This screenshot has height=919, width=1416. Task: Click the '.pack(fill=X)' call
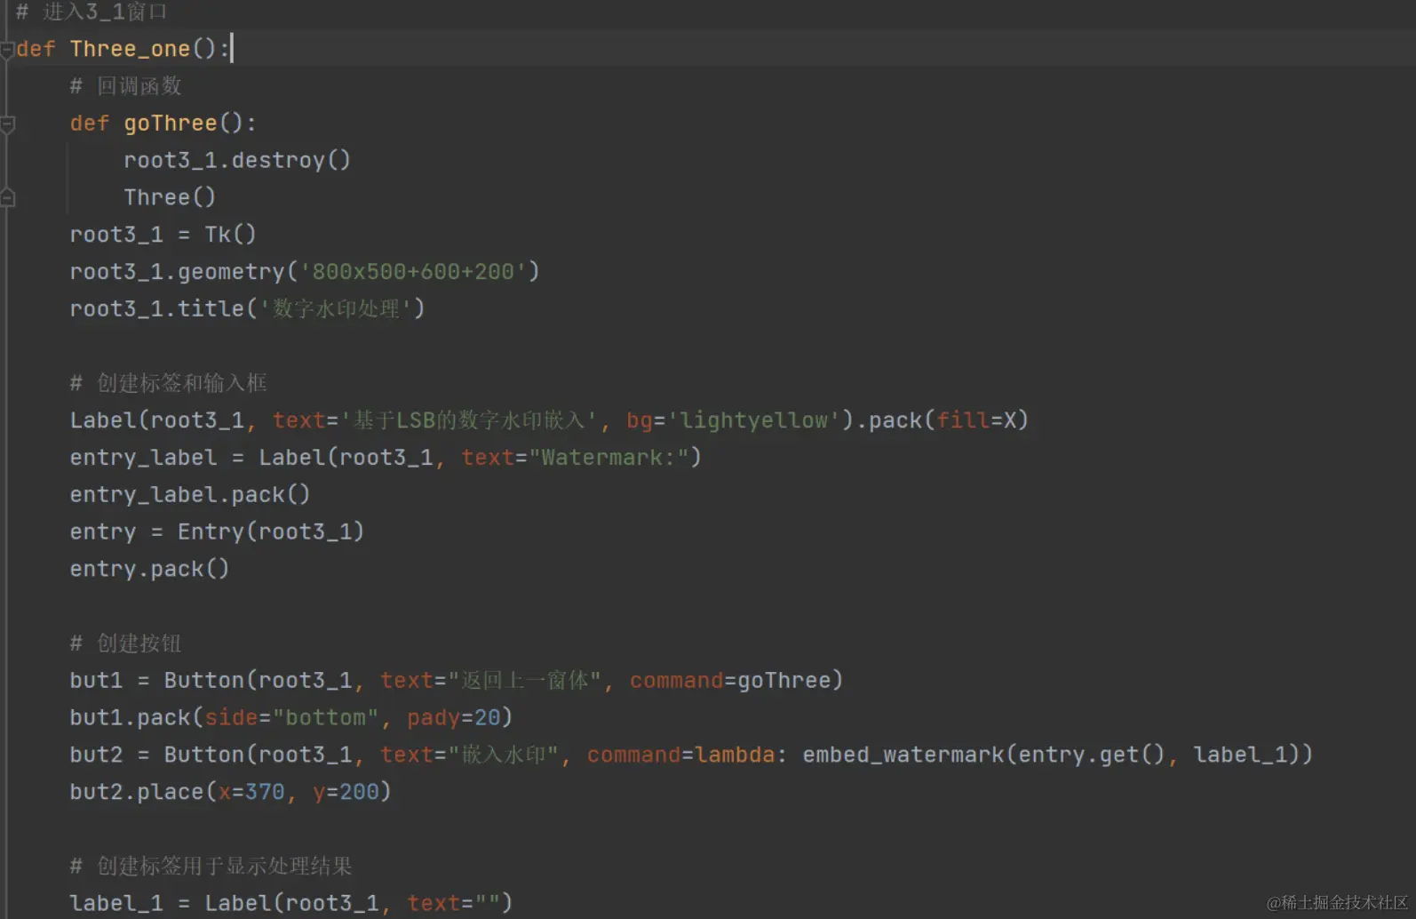[x=942, y=420]
